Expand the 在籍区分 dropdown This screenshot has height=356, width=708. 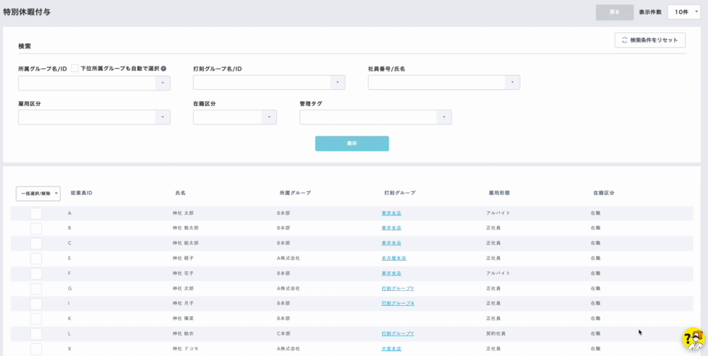[235, 117]
